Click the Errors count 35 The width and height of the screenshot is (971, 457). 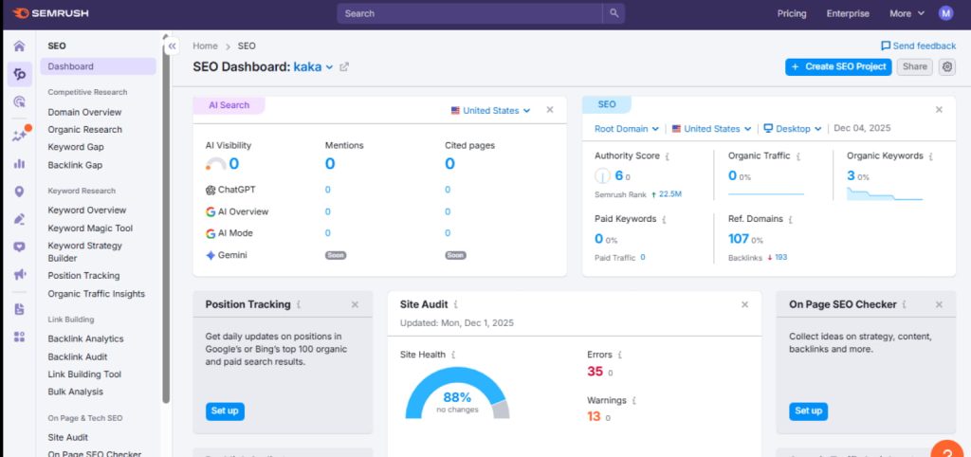pos(595,372)
